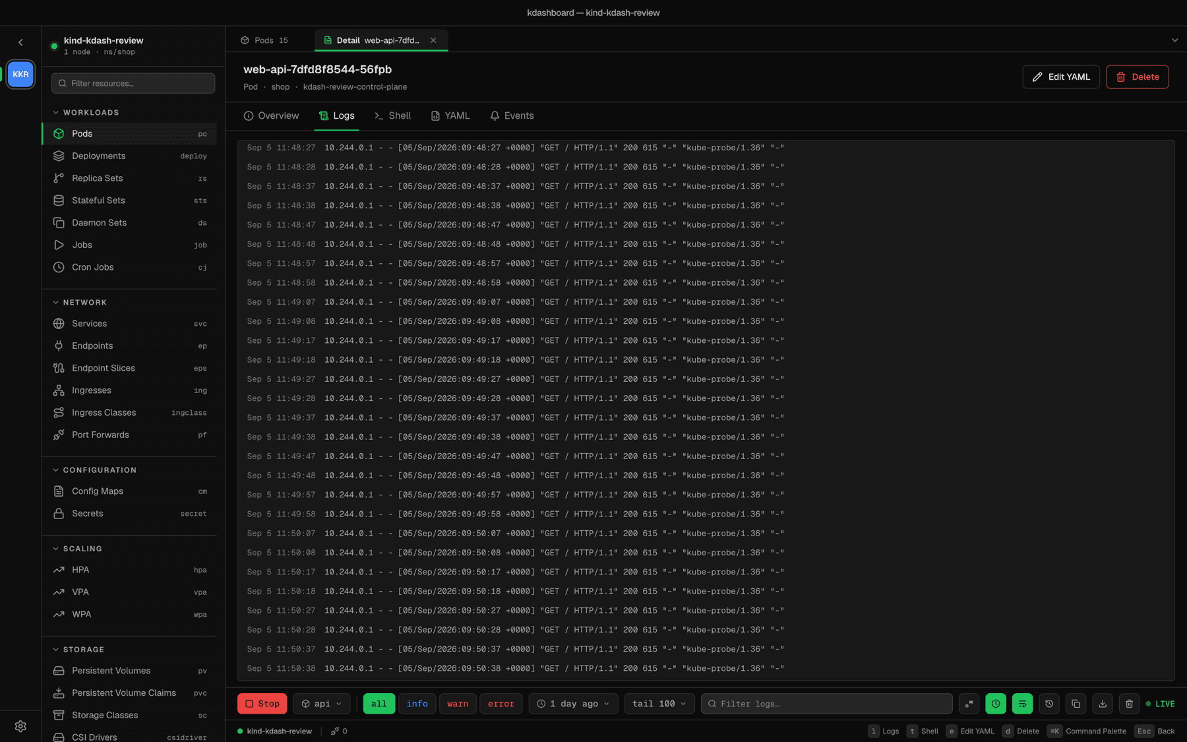Toggle the 'info' log level filter
The height and width of the screenshot is (742, 1187).
click(x=417, y=704)
